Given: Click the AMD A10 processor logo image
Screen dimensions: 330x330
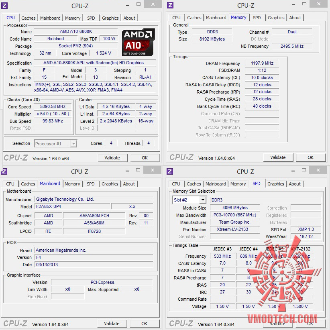Looking at the screenshot, I should pos(138,42).
